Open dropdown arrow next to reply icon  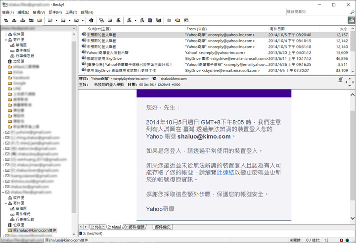[70, 20]
